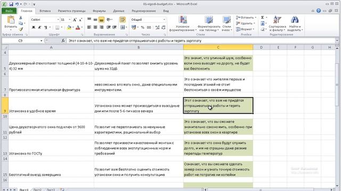Apply accounting number format icon
The height and width of the screenshot is (191, 341).
(134, 27)
